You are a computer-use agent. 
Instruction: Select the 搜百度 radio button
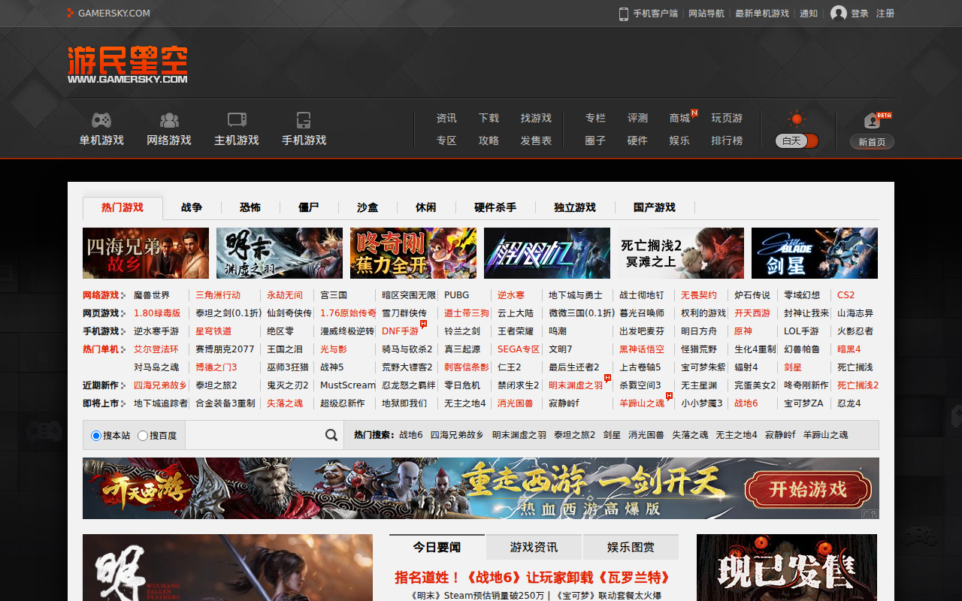(143, 436)
